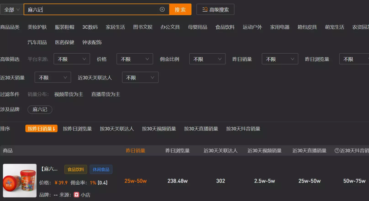Choose the 运动户外 category
The image size is (369, 201).
252,27
